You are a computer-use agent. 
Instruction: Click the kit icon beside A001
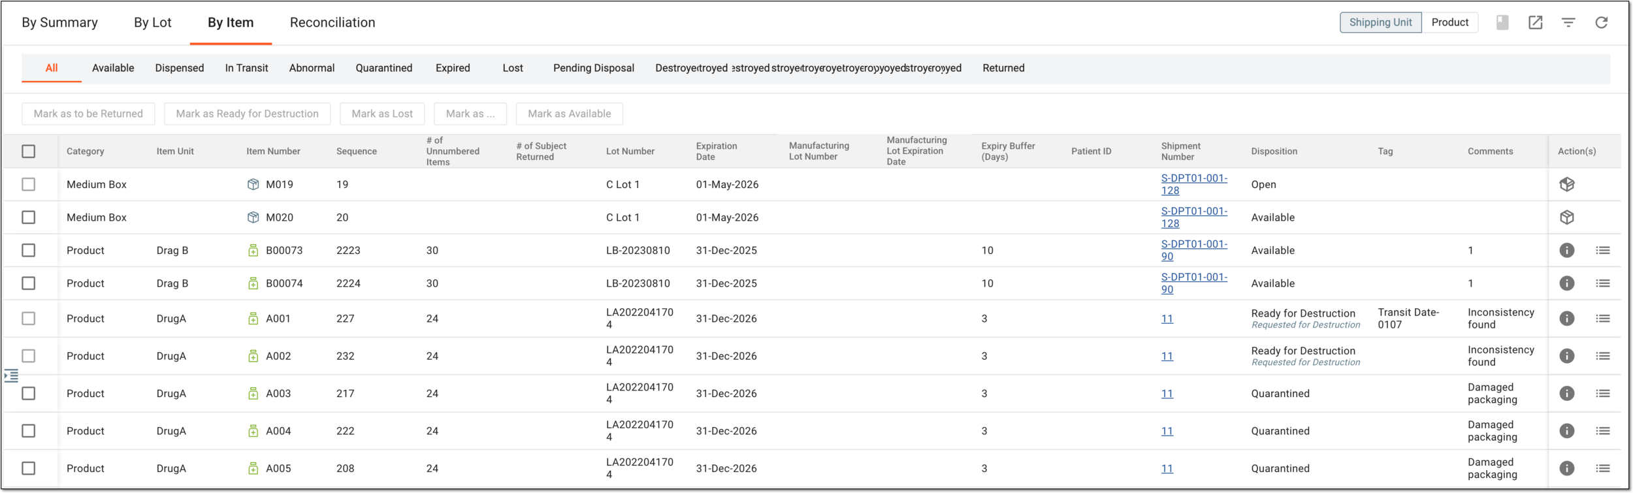[253, 319]
